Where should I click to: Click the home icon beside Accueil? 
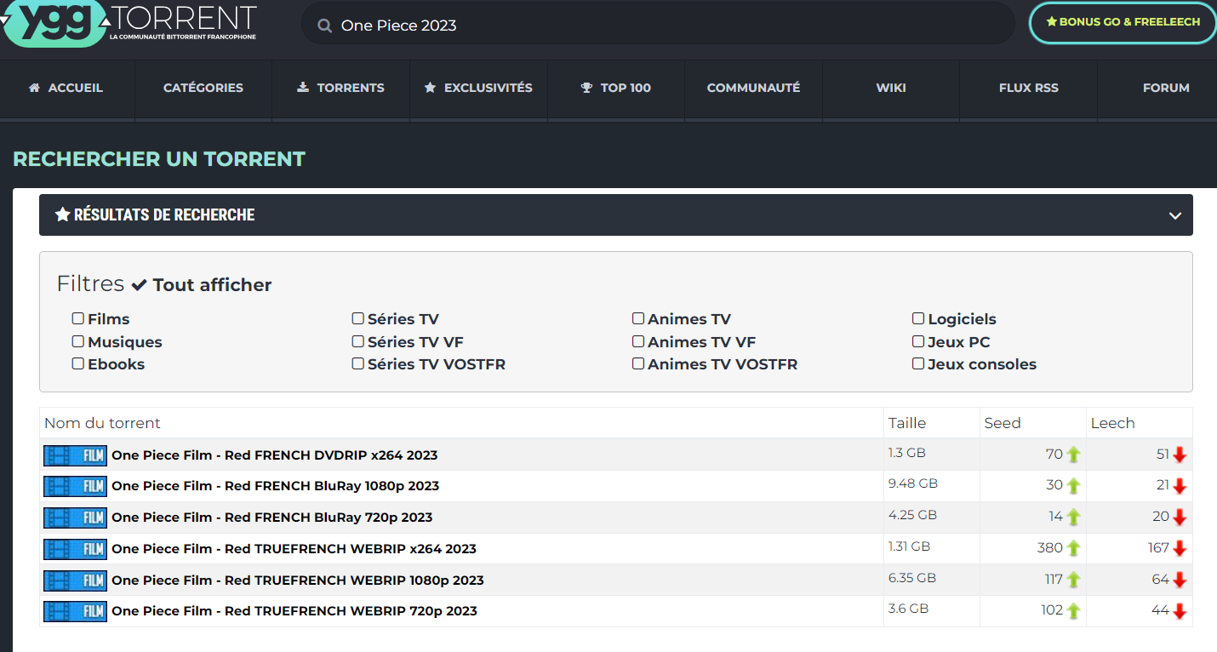pyautogui.click(x=34, y=88)
